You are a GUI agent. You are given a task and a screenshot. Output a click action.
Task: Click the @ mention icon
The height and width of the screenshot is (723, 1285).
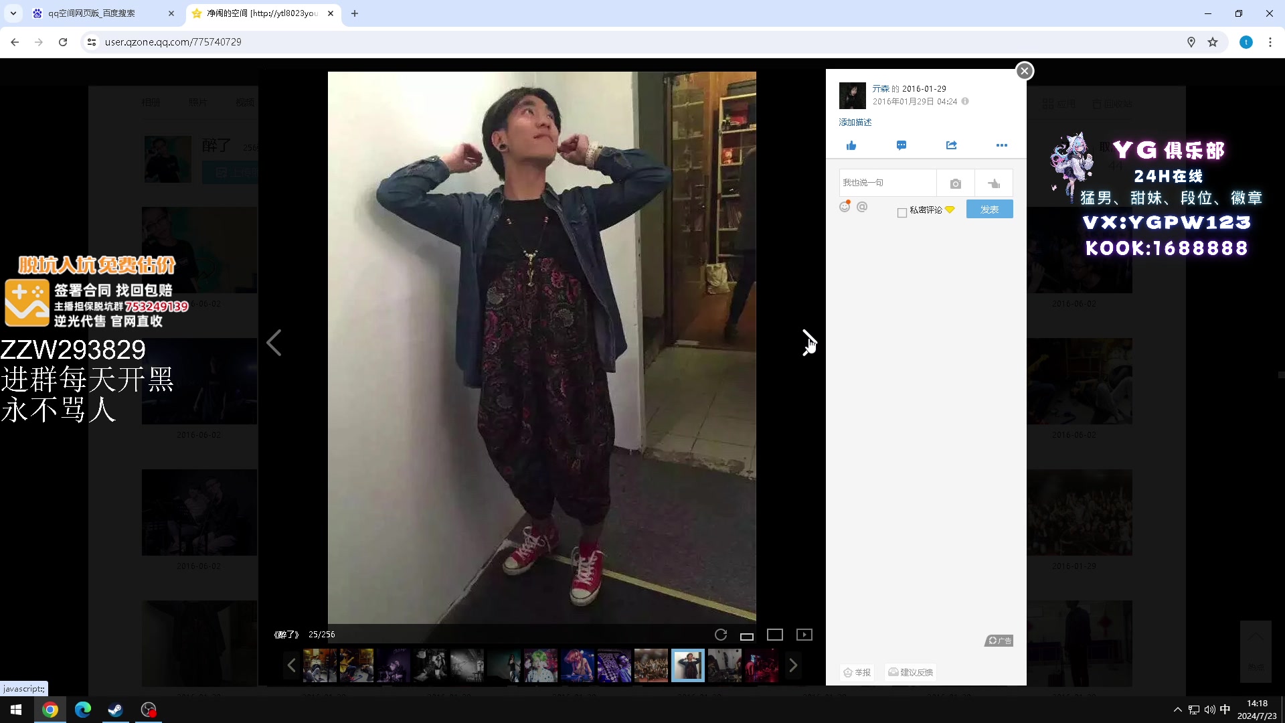pyautogui.click(x=862, y=207)
